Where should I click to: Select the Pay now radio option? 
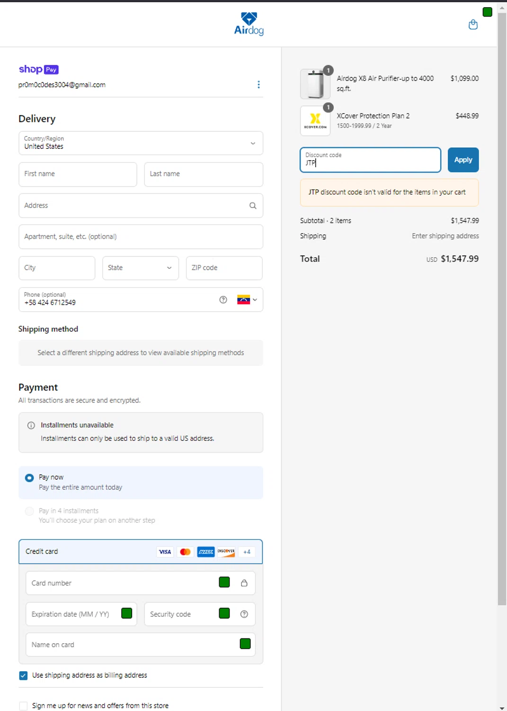coord(29,478)
